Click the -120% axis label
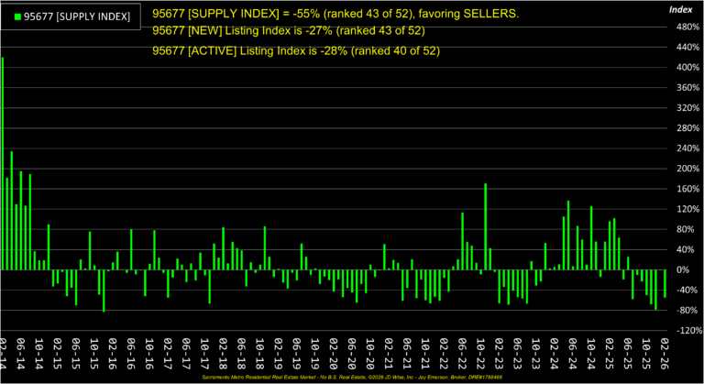The image size is (704, 384). 689,330
